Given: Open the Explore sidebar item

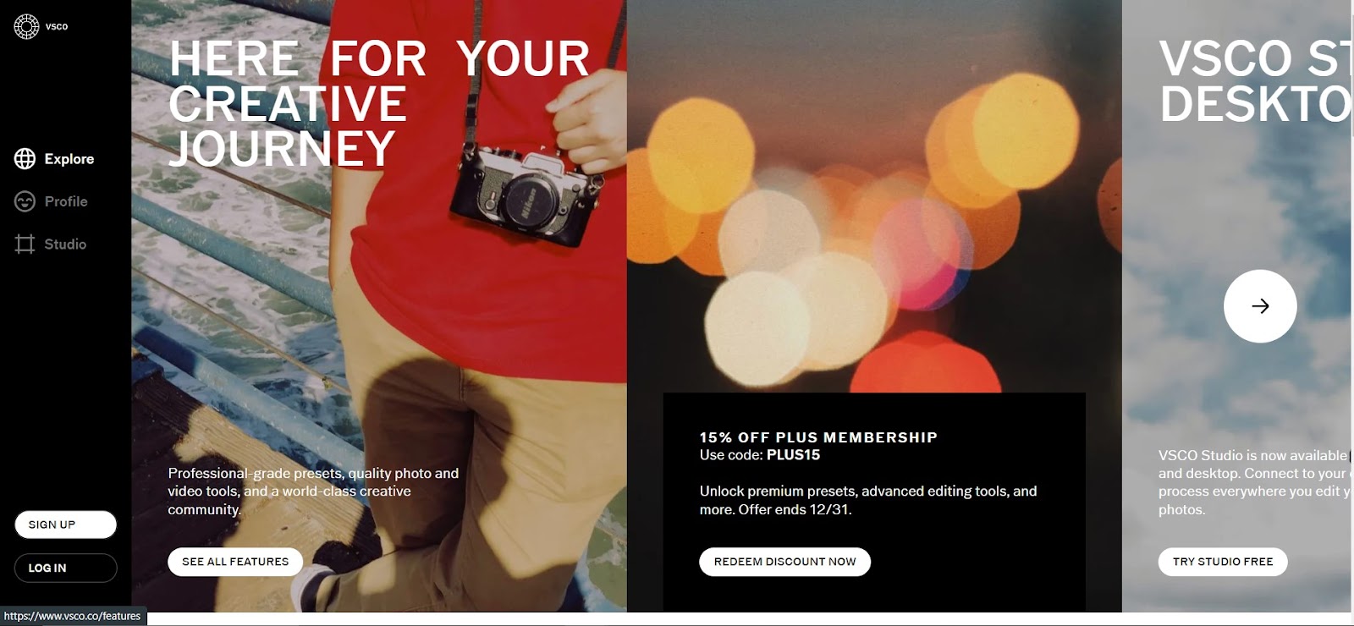Looking at the screenshot, I should pos(54,158).
